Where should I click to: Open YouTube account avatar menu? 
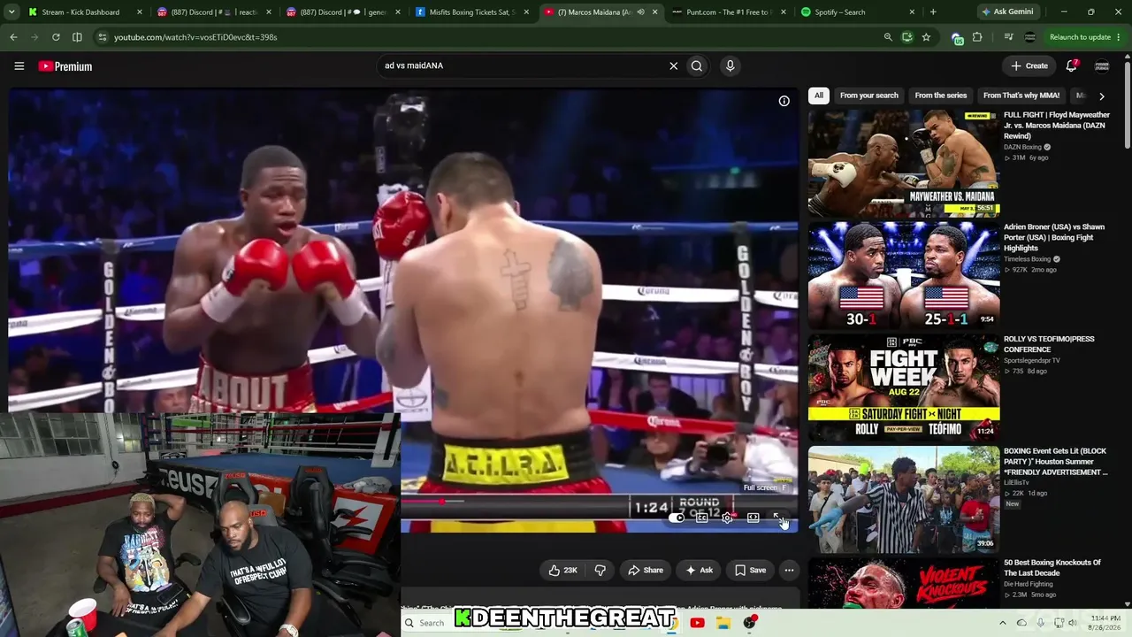(1102, 65)
